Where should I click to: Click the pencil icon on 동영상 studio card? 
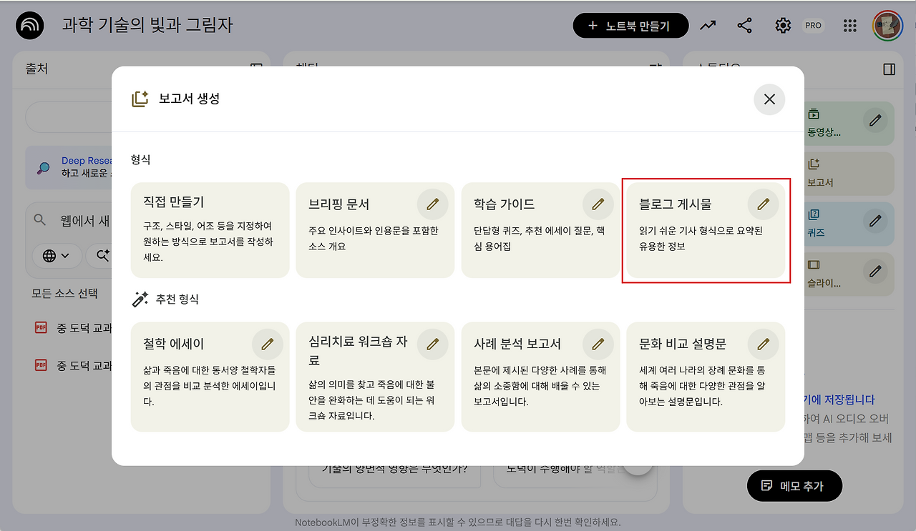[x=875, y=121]
